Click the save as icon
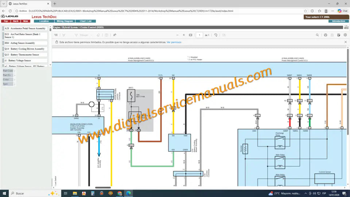Viewport: 350px width, 197px height. coord(339,35)
